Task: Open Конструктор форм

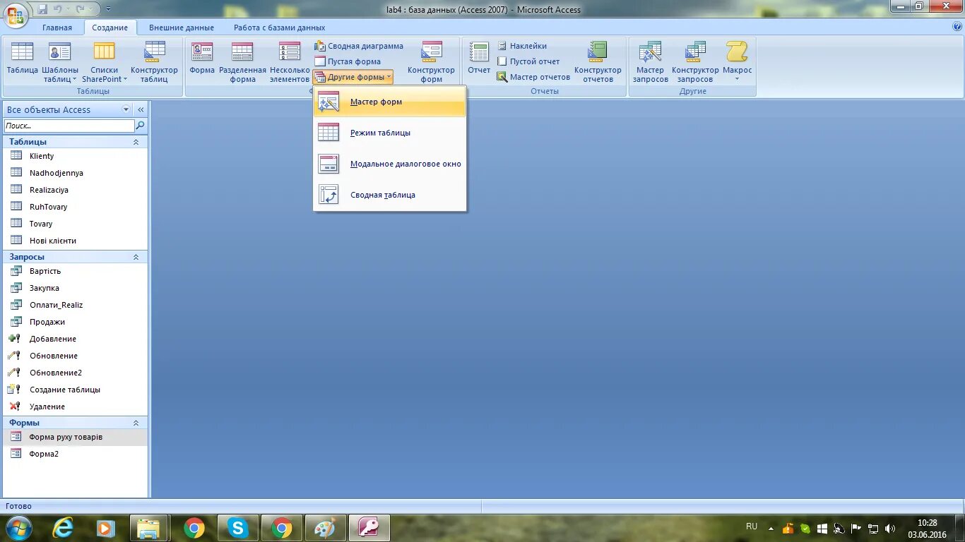Action: click(x=431, y=62)
